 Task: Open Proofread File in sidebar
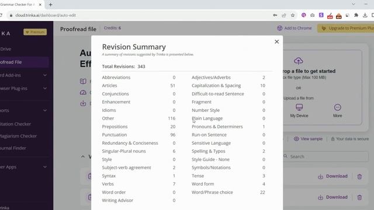pos(24,62)
